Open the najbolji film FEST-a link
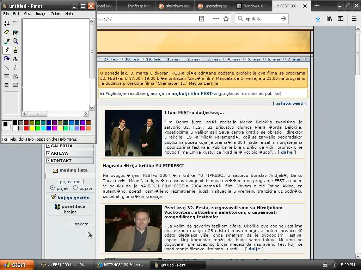 [x=194, y=94]
